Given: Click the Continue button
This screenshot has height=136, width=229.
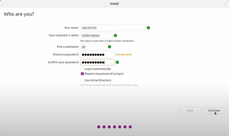Looking at the screenshot, I should (214, 110).
